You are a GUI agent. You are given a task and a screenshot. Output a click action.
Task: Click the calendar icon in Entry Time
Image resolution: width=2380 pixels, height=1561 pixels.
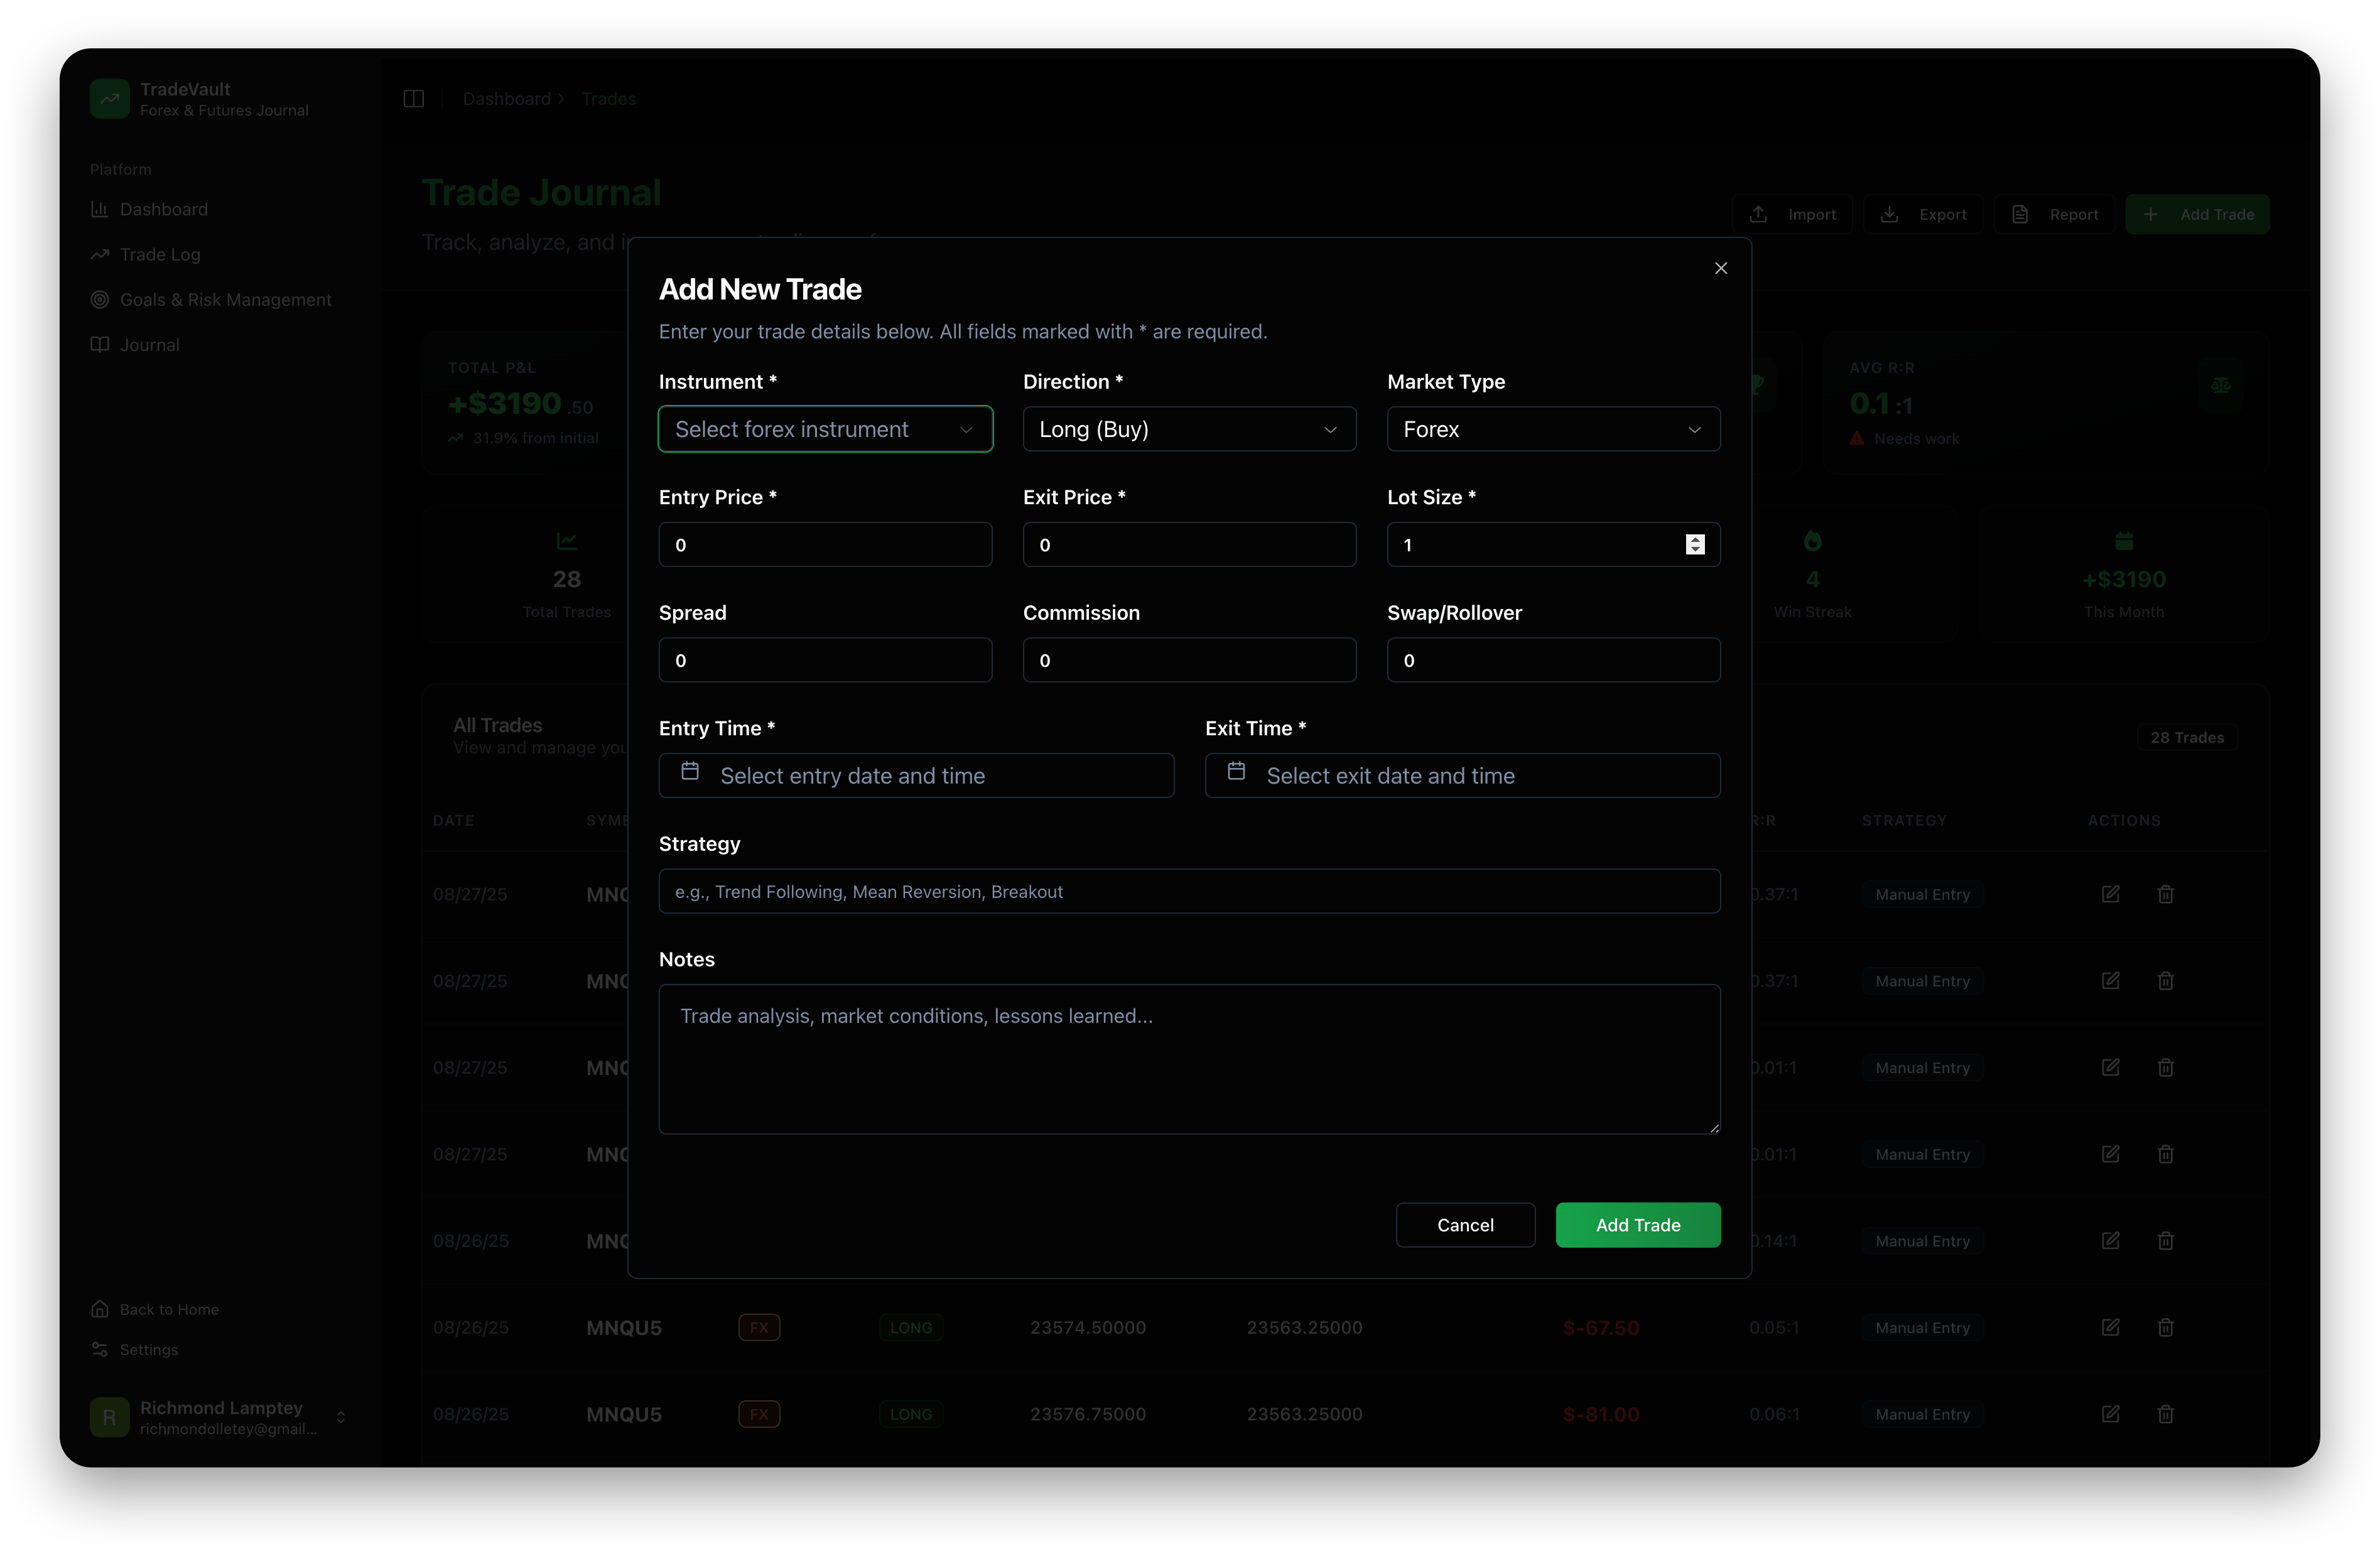coord(690,771)
